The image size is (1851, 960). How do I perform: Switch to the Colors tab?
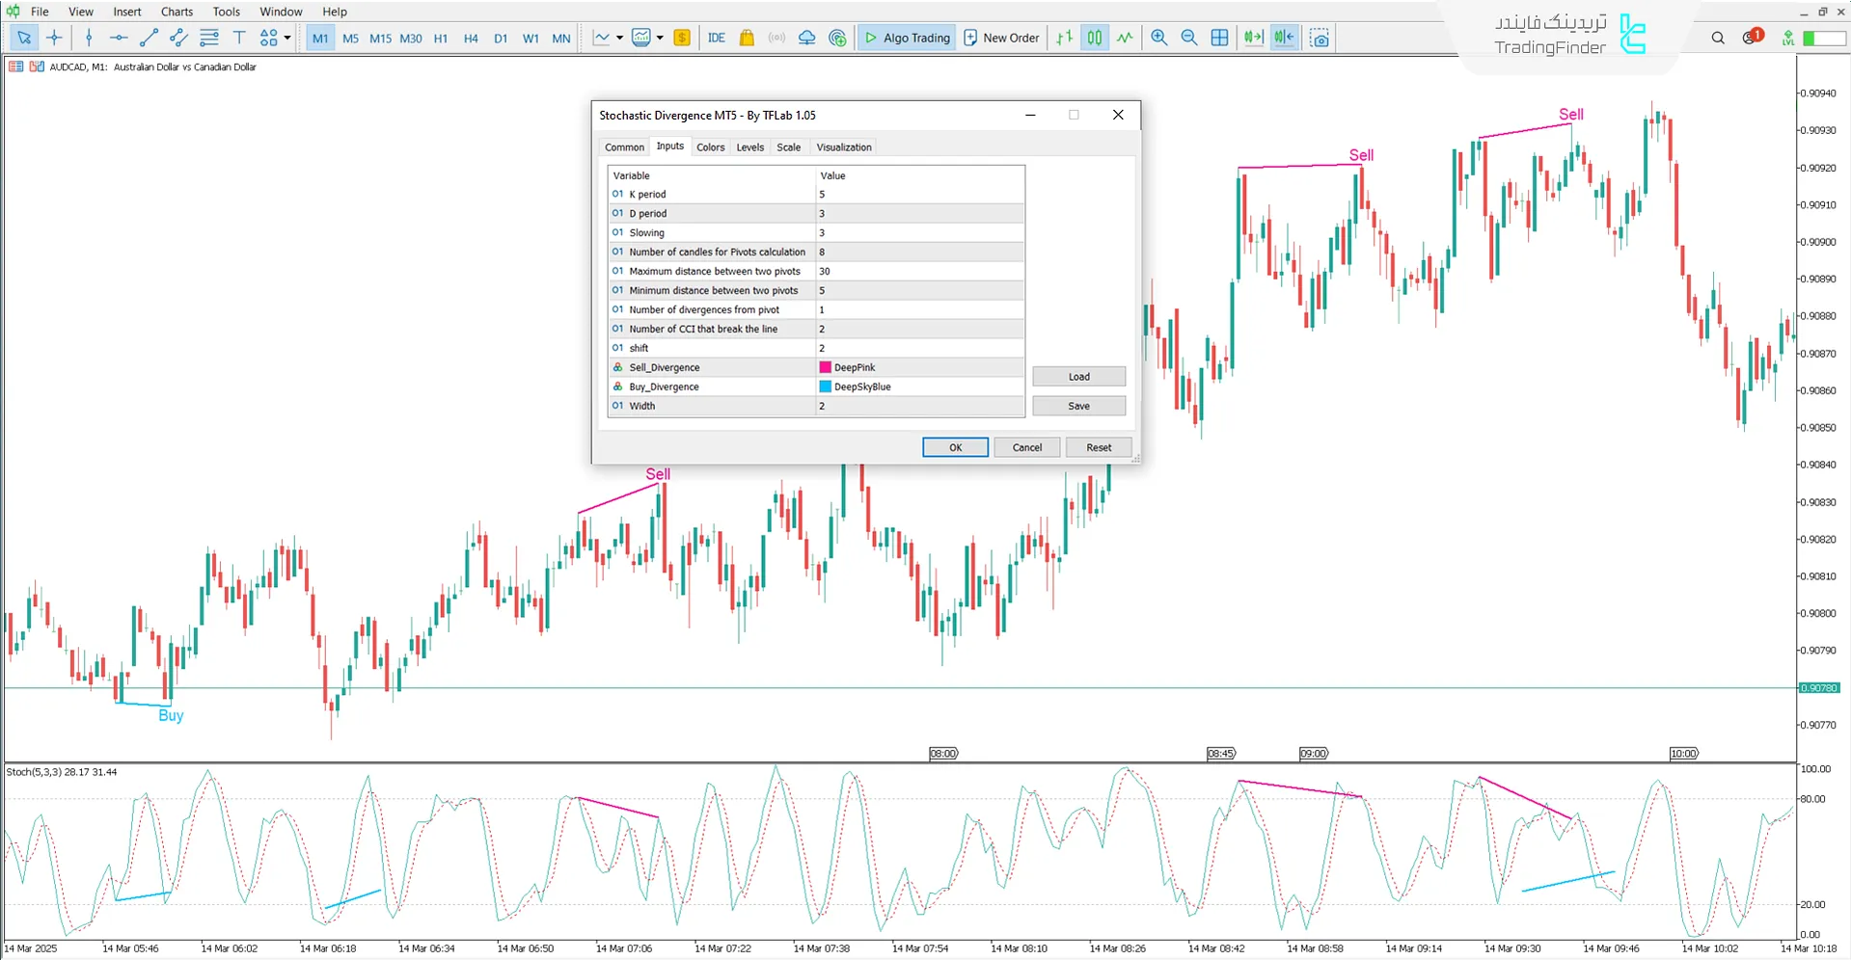[x=710, y=147]
